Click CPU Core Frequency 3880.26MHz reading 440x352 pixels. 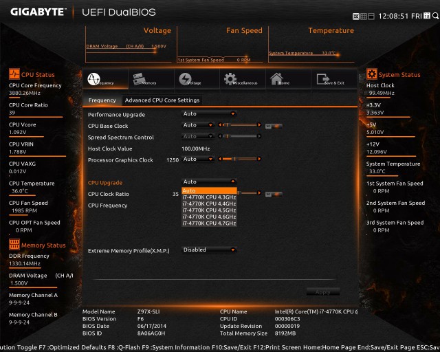[25, 93]
